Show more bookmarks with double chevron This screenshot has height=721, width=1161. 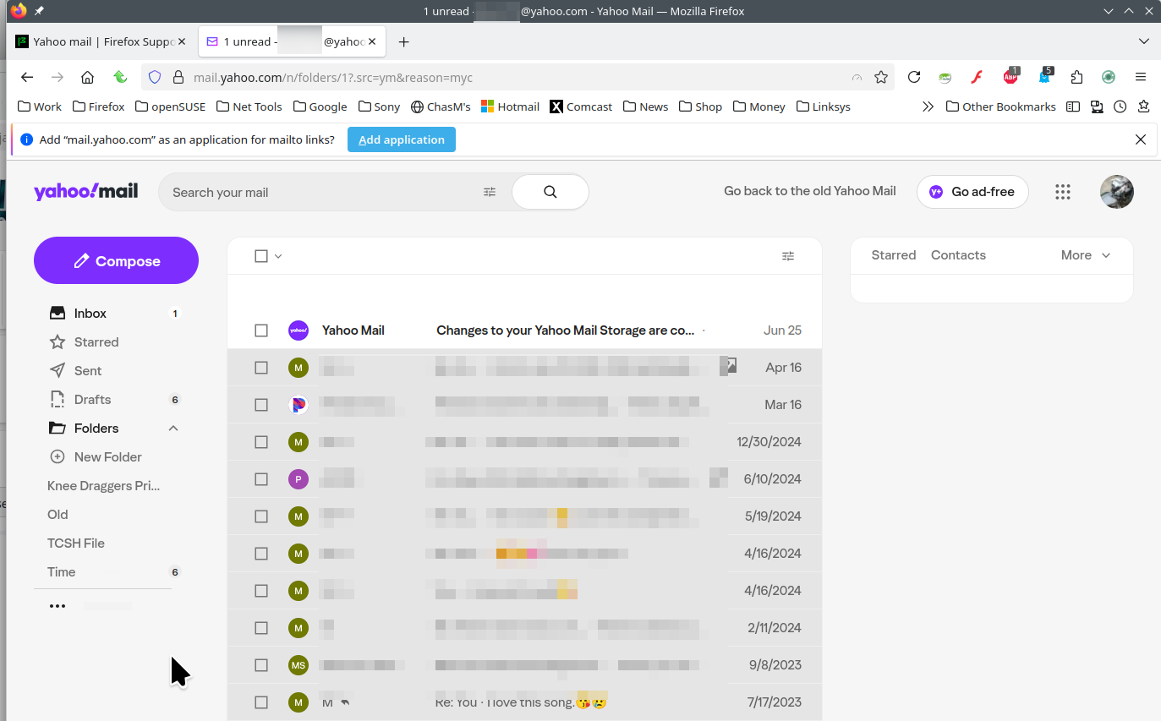tap(928, 107)
